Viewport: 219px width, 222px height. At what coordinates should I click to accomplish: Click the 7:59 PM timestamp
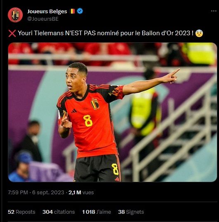pyautogui.click(x=18, y=193)
